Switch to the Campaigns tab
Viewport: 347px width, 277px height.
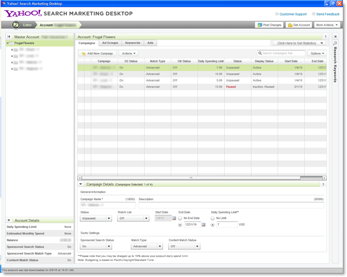86,43
